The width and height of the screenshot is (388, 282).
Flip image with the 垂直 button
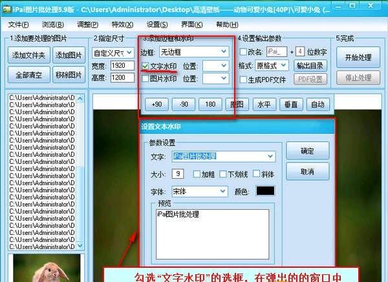(x=291, y=105)
